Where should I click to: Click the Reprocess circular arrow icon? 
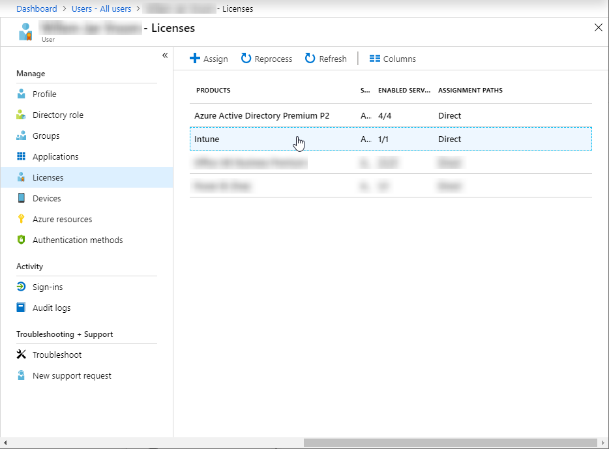[x=246, y=59]
